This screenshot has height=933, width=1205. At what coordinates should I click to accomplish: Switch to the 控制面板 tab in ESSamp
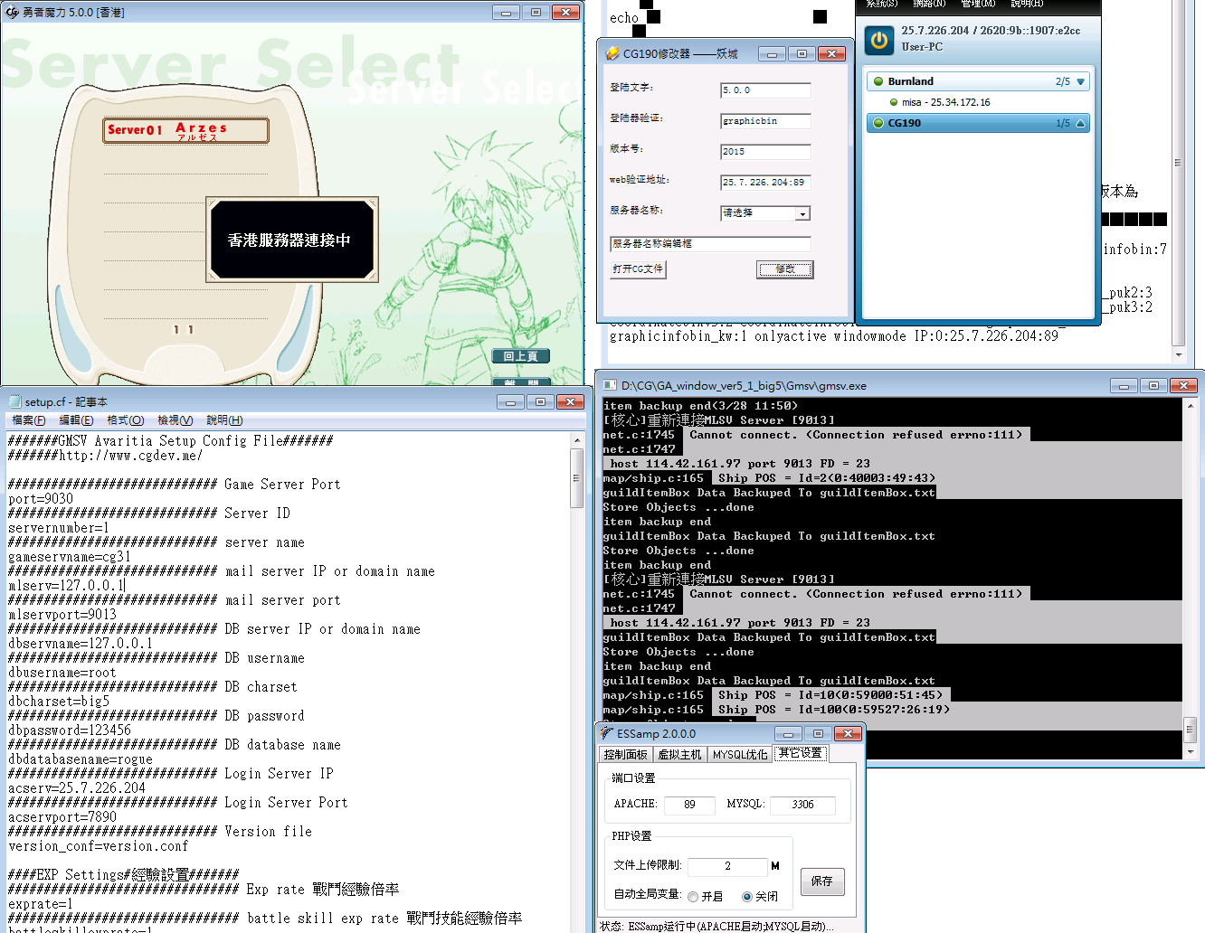coord(626,755)
